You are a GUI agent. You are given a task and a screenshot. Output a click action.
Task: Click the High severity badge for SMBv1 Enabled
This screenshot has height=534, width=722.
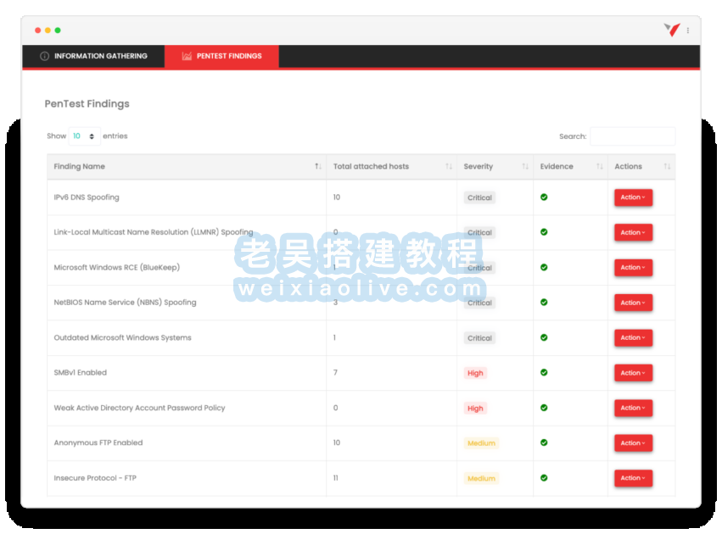tap(475, 373)
